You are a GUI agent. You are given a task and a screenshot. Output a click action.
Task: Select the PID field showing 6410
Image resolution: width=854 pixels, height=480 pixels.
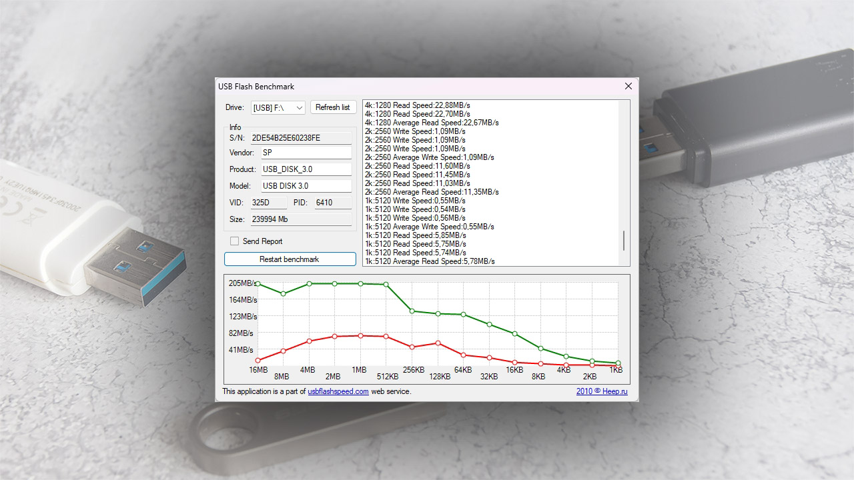pos(332,203)
